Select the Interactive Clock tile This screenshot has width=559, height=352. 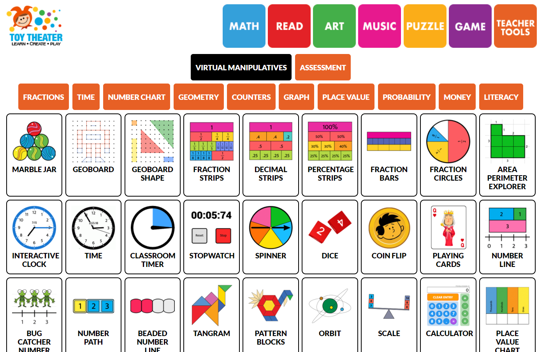coord(34,237)
